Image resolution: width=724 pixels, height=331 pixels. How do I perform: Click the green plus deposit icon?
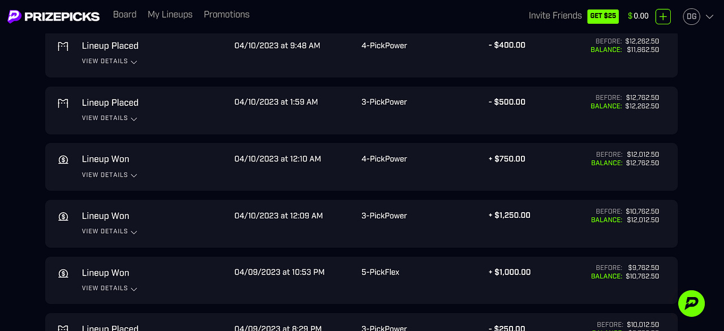[x=663, y=16]
